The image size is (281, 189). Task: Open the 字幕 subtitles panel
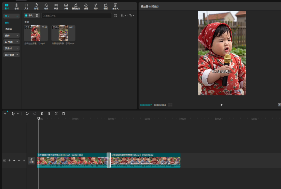click(66, 6)
